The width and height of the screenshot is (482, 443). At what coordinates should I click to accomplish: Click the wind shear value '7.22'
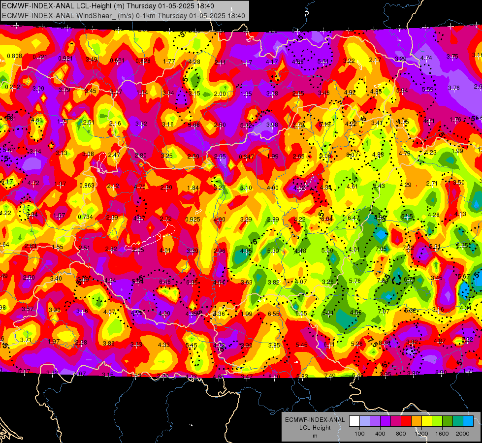408,248
